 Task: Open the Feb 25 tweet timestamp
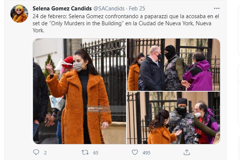137,9
